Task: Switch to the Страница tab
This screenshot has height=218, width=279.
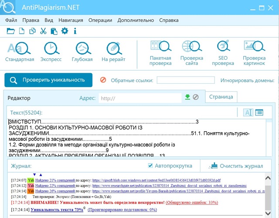Action: [x=221, y=97]
